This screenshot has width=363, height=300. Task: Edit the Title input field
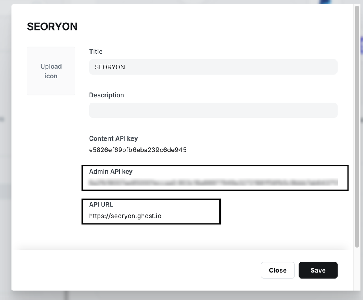213,67
